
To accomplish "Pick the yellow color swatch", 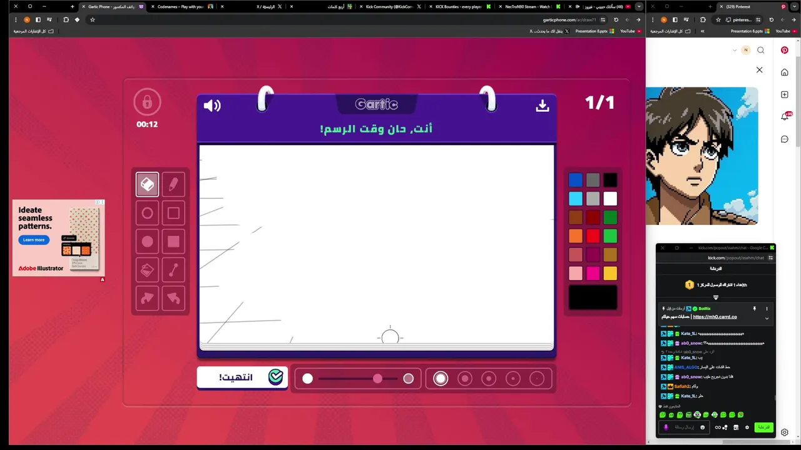I will (610, 273).
